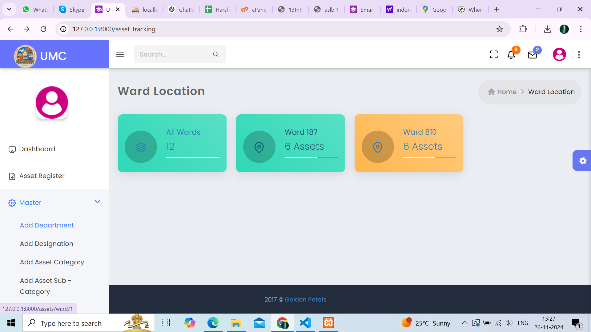The image size is (591, 332).
Task: Open Visual Studio Code from the taskbar
Action: point(305,323)
